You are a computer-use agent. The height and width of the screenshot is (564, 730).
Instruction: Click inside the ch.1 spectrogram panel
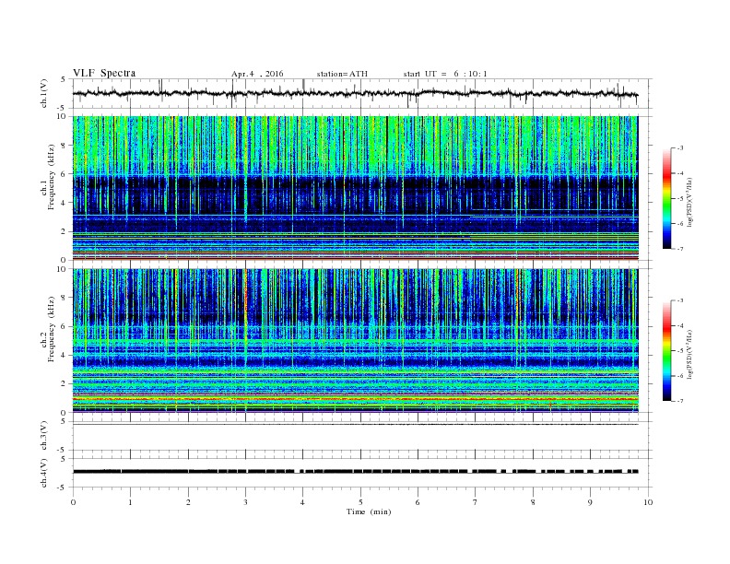click(x=355, y=188)
